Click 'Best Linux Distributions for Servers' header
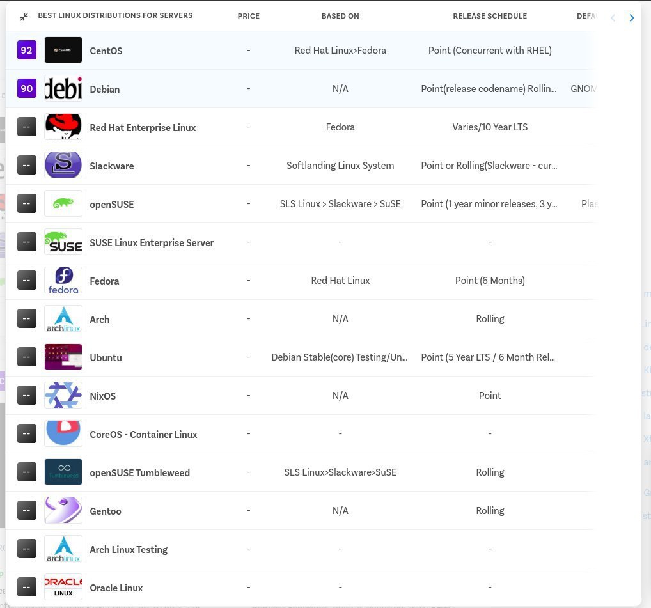 115,15
